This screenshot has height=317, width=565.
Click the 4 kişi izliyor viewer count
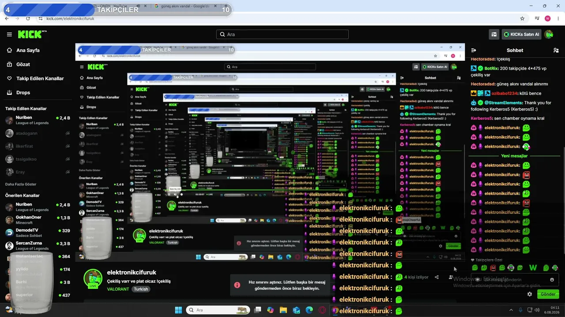point(416,277)
